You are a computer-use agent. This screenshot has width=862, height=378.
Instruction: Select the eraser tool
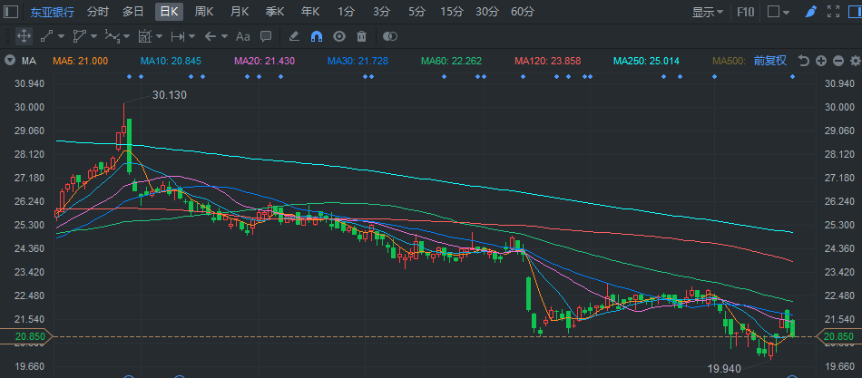pyautogui.click(x=294, y=36)
